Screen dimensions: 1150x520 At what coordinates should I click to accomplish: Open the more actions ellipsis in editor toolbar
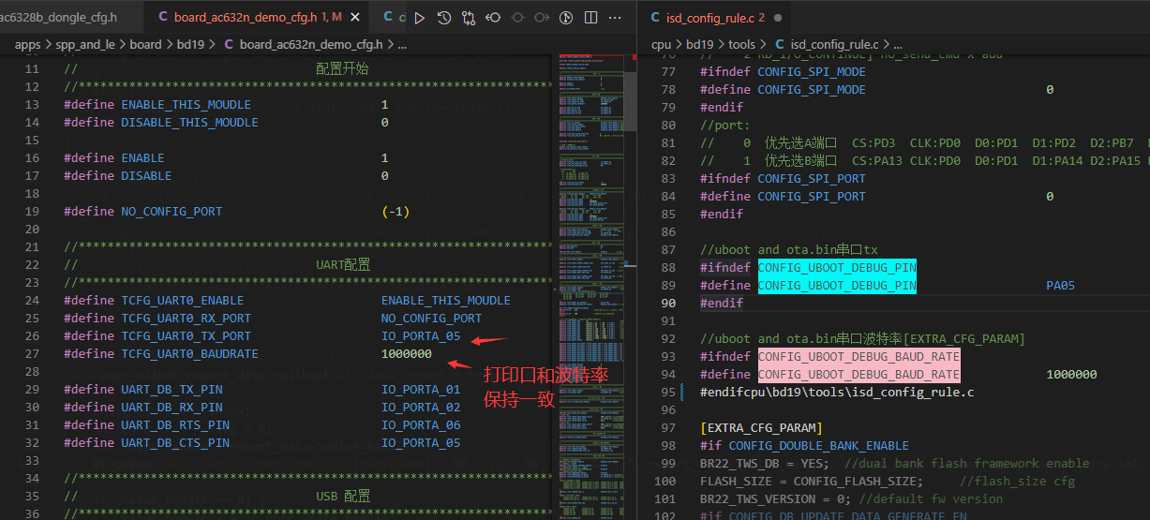(616, 18)
